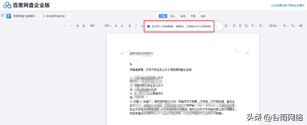Insert a checkbox task list

click(x=246, y=26)
